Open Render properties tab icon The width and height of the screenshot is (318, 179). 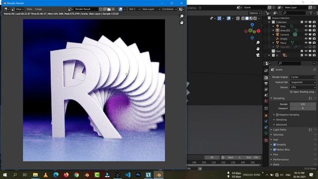[x=266, y=78]
